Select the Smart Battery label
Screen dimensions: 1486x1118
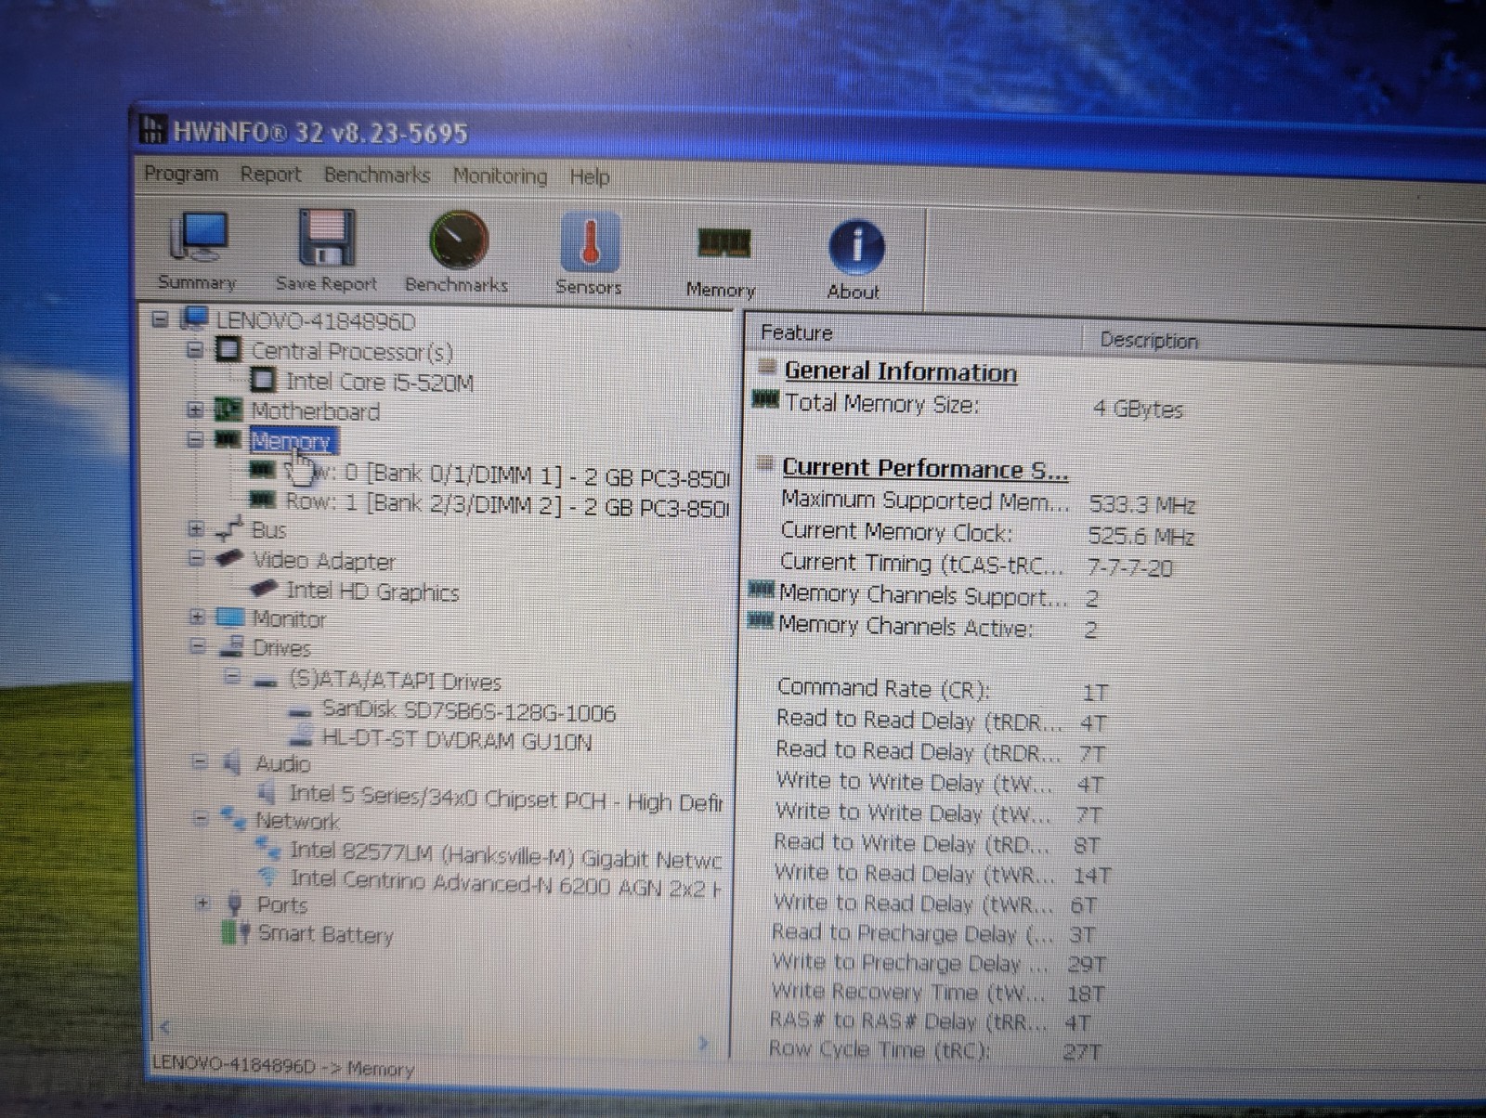click(x=325, y=933)
